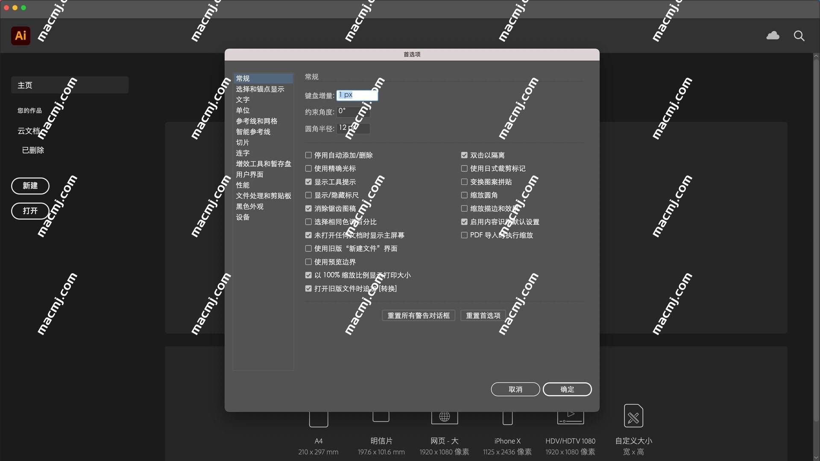The image size is (820, 461).
Task: Uncheck 打开旧版文件时追加[转换]
Action: [308, 289]
